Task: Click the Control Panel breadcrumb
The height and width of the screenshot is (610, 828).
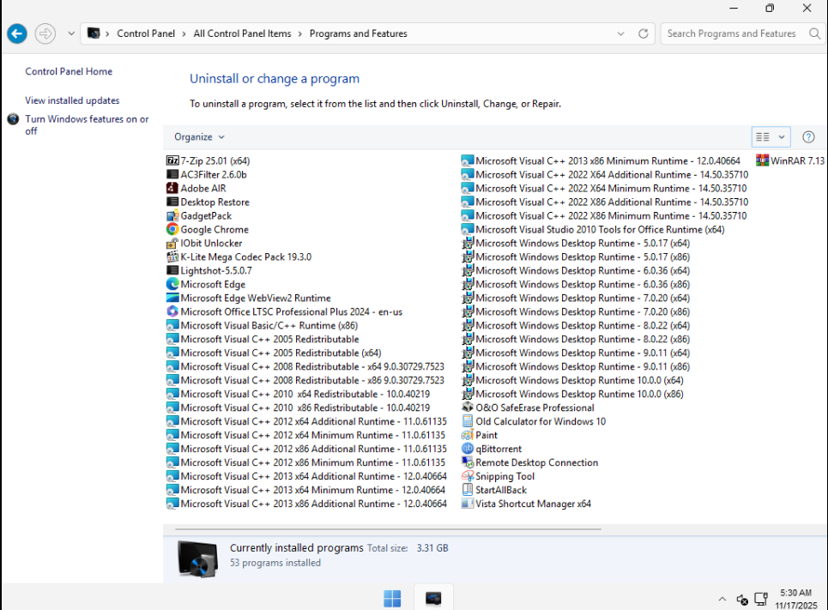Action: (146, 33)
